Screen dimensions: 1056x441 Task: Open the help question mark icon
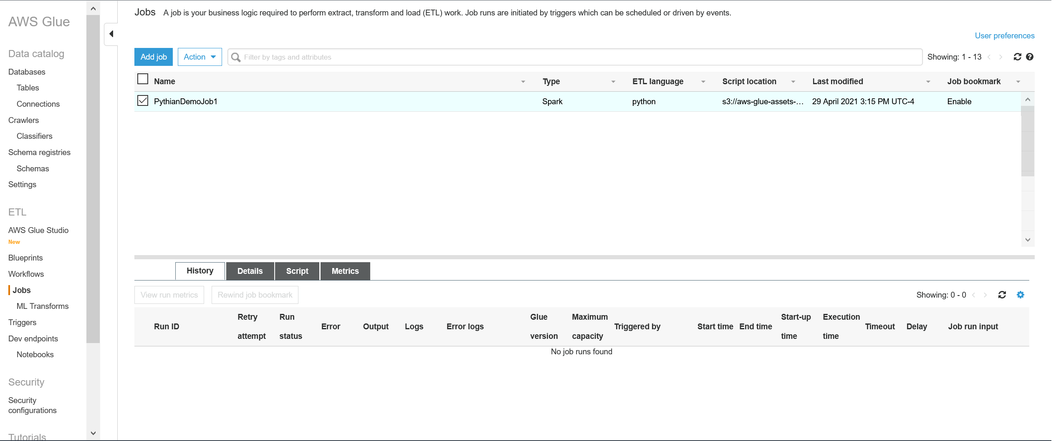click(1030, 57)
